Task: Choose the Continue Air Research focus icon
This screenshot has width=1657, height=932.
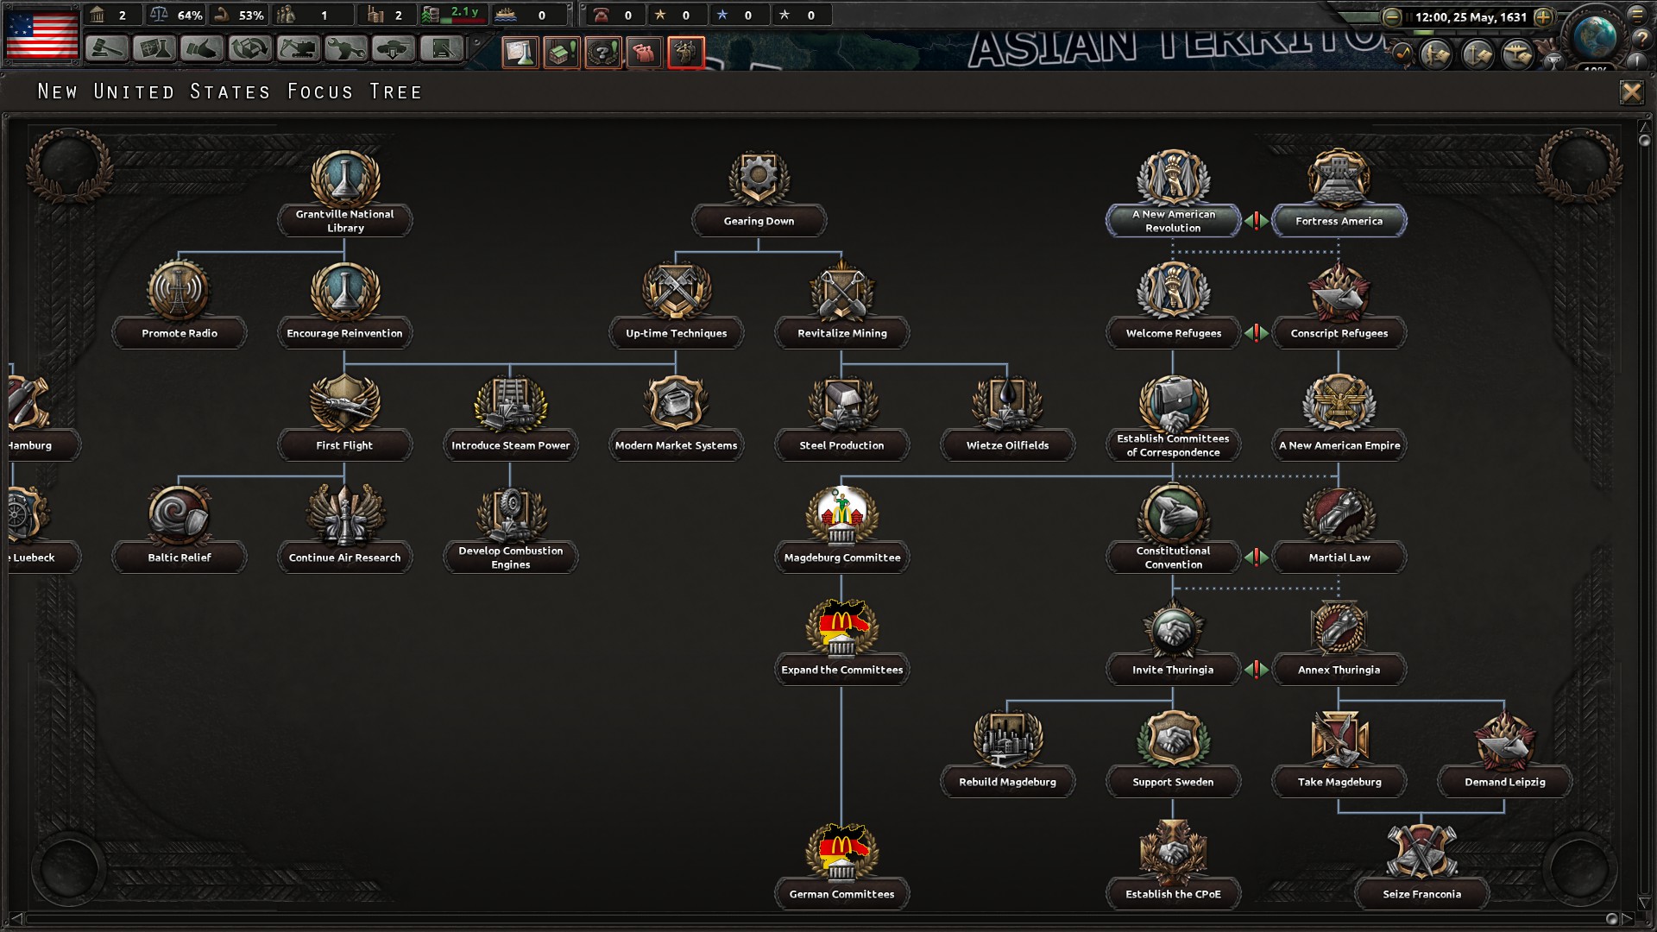Action: (x=345, y=515)
